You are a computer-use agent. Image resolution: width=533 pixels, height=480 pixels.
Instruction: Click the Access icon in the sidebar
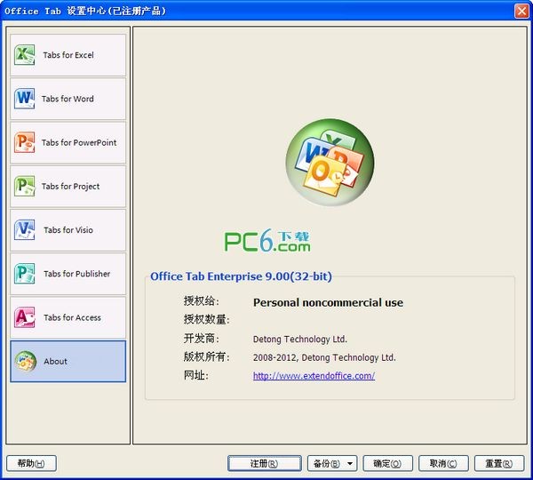[25, 317]
